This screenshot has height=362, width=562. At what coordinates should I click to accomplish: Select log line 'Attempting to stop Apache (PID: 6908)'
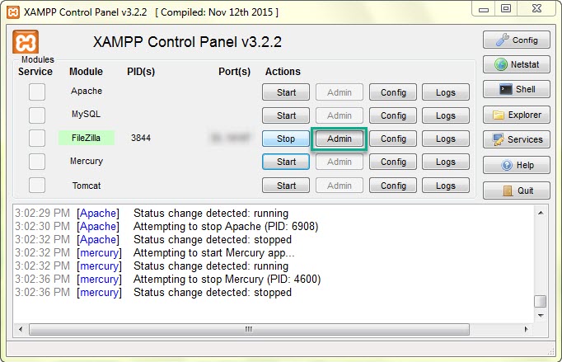pos(226,227)
